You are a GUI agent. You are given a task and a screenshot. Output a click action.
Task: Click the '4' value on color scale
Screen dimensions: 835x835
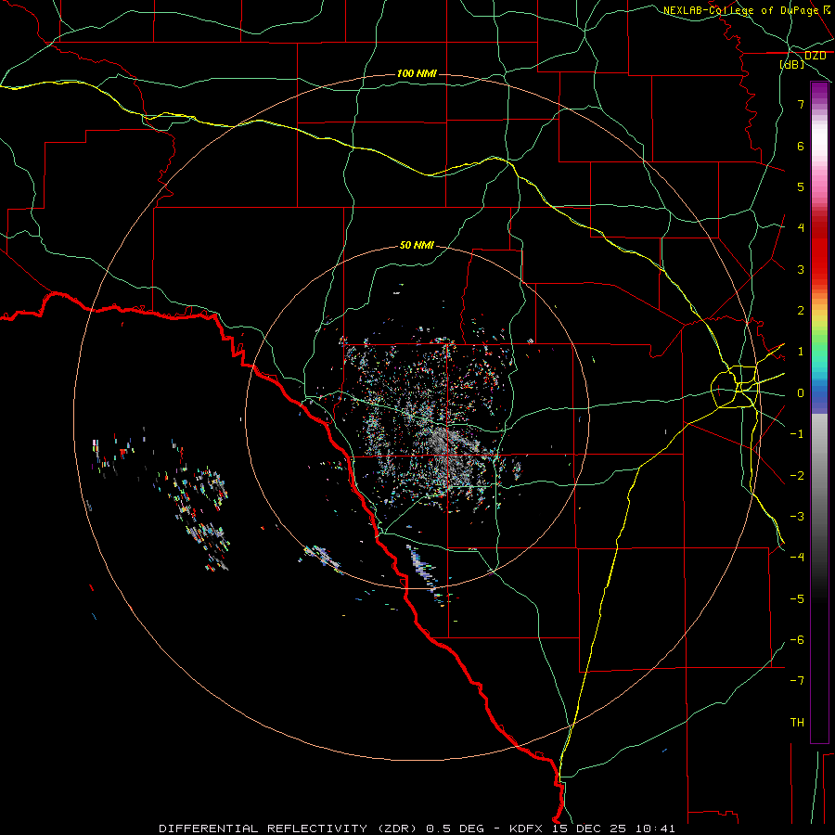(x=801, y=228)
